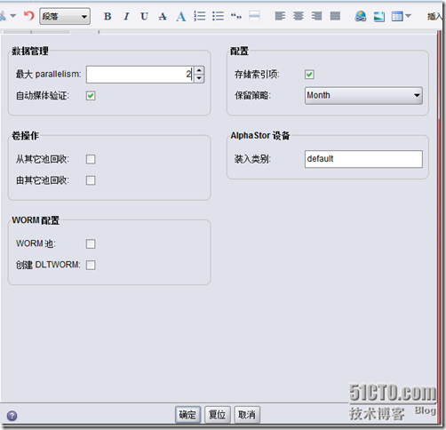Increase the 最大 parallelism spinner value

199,70
